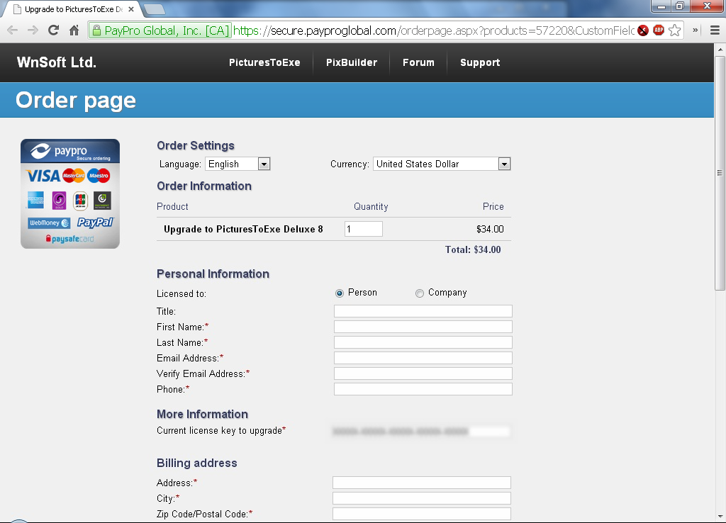Click the Phone input field

tap(423, 389)
